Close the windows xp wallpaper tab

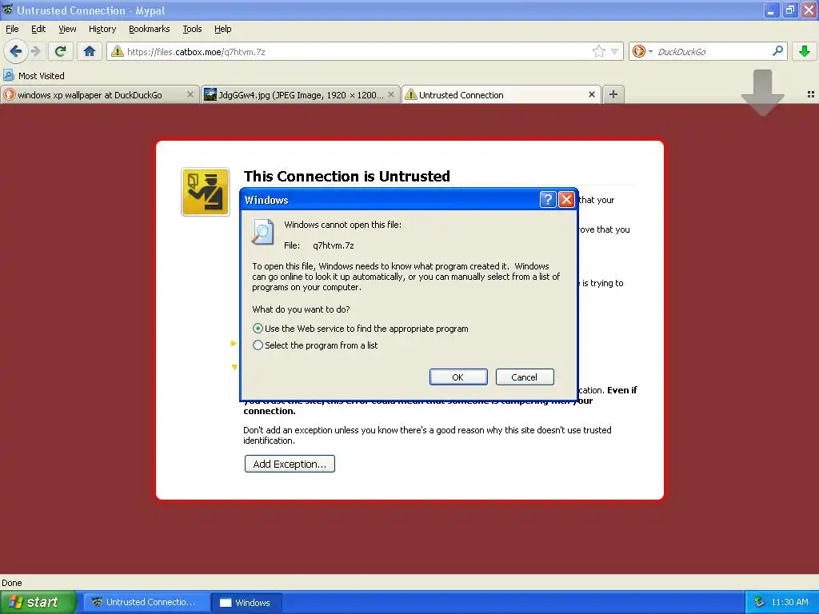coord(190,94)
